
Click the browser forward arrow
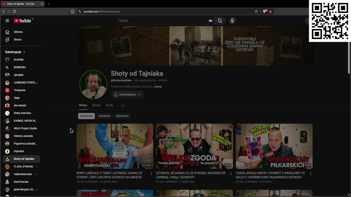[9, 11]
